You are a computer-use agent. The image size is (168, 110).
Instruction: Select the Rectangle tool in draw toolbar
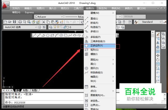(52, 35)
